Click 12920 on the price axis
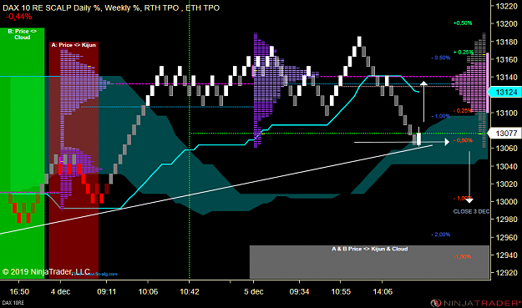Screen dimensions: 522x308 coord(506,273)
